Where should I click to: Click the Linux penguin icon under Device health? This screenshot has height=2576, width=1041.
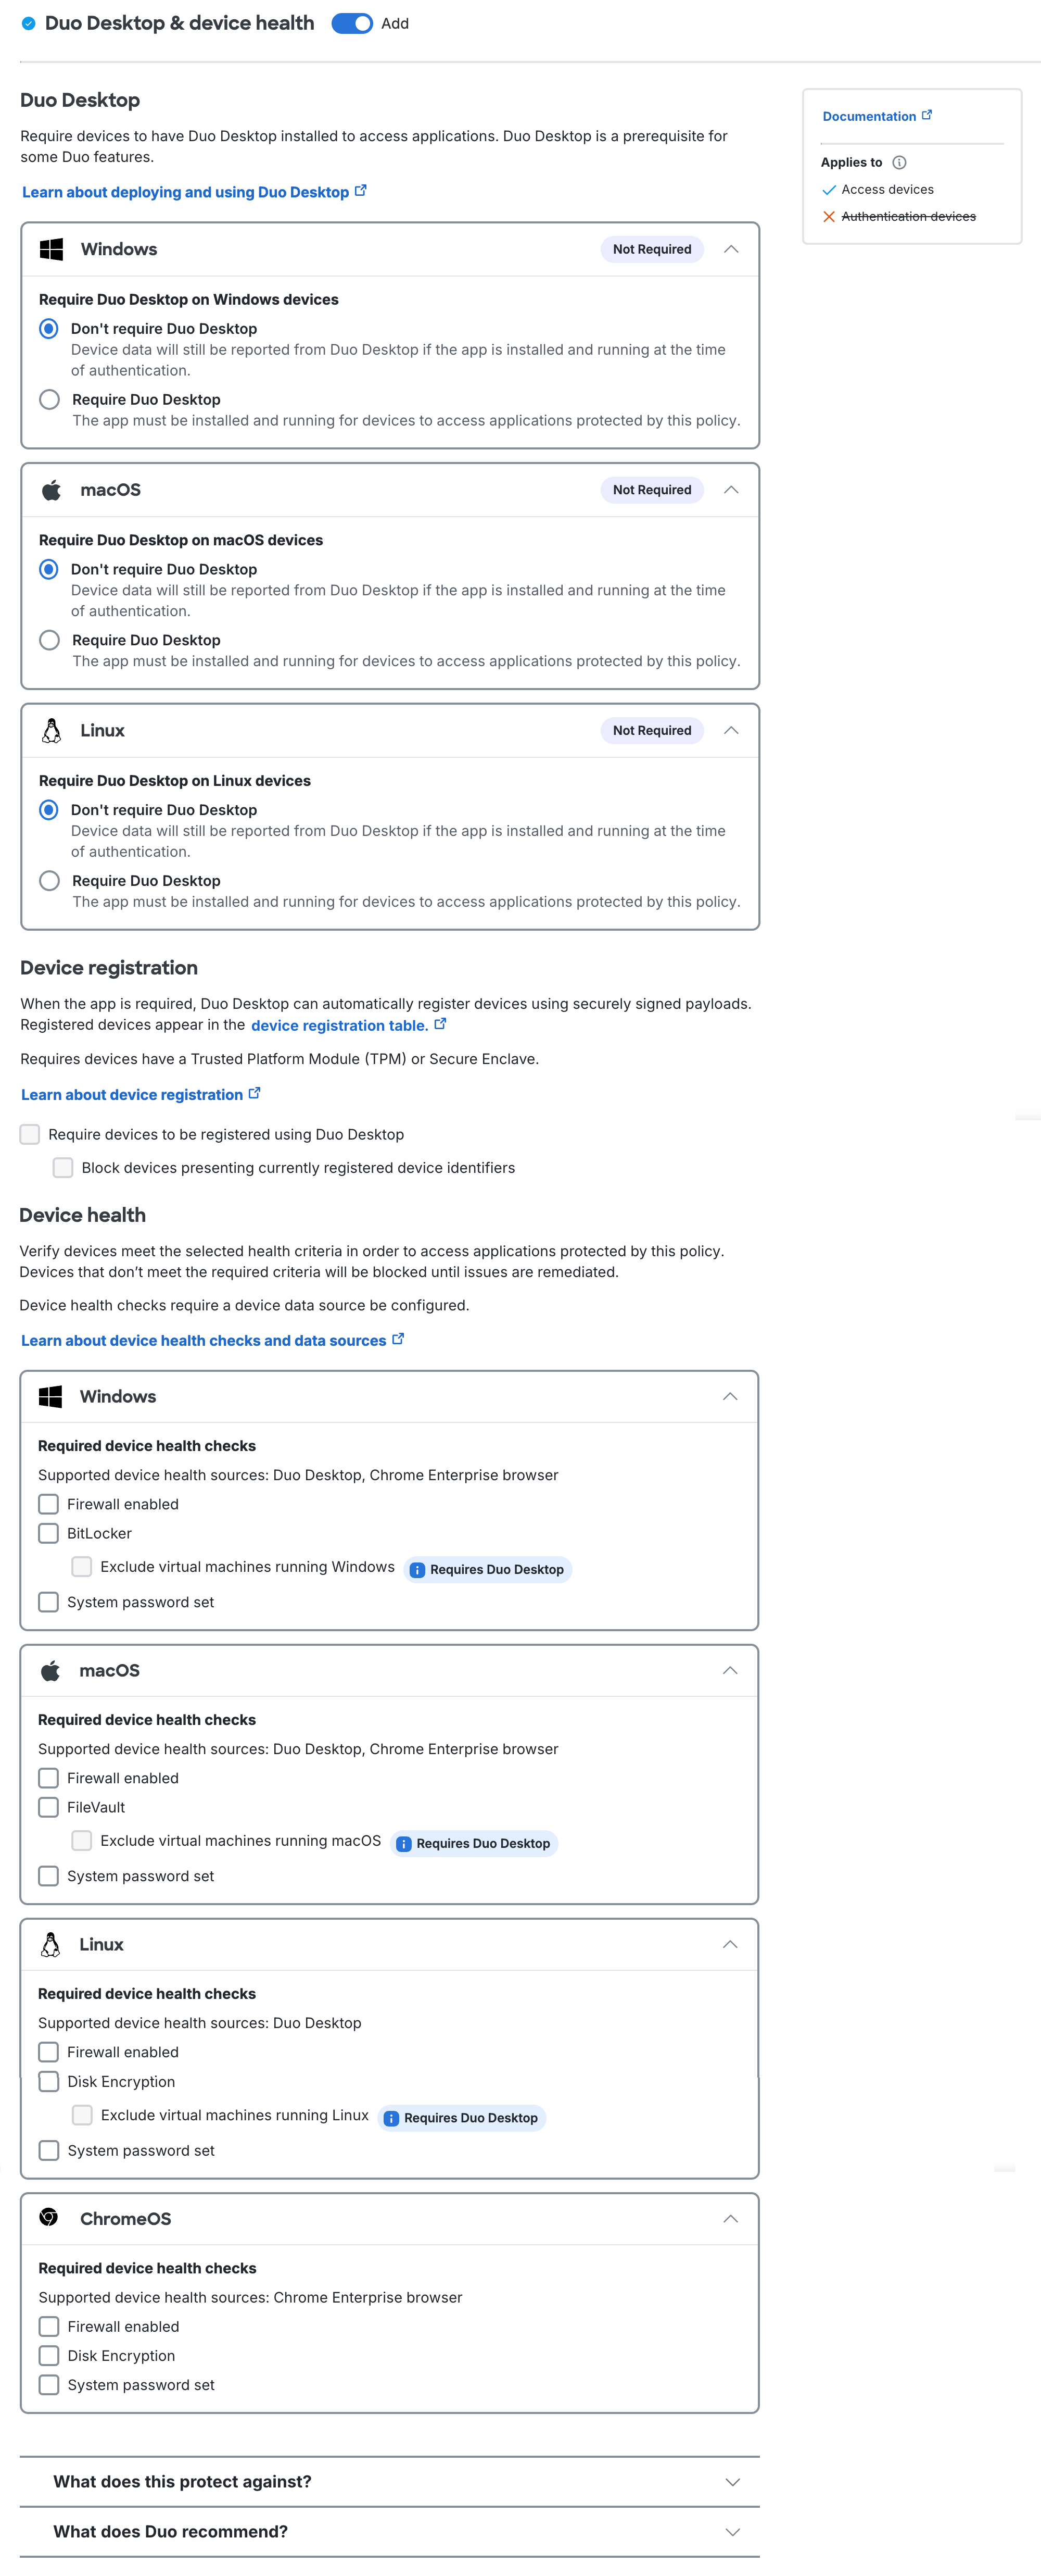(51, 1944)
